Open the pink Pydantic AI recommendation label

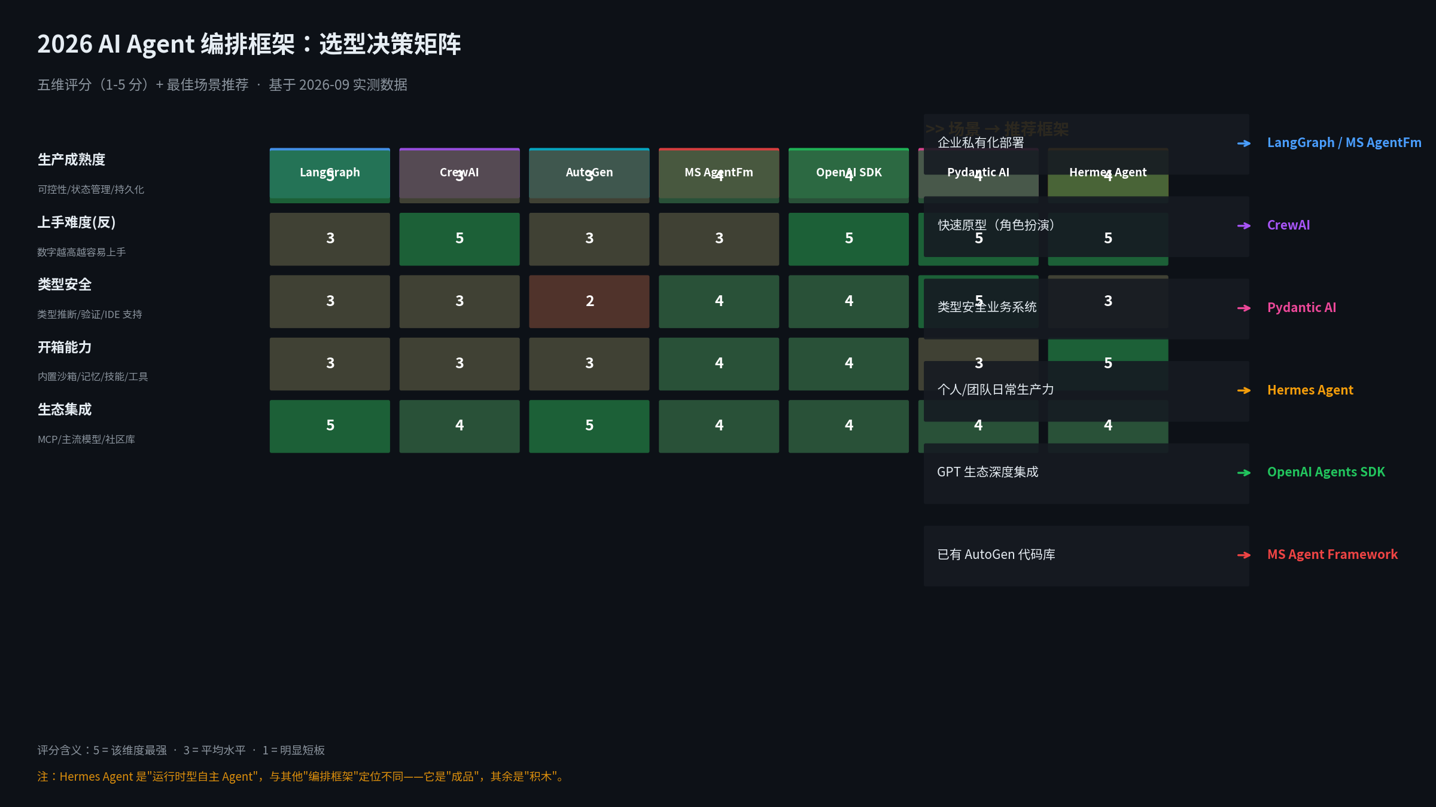tap(1301, 308)
